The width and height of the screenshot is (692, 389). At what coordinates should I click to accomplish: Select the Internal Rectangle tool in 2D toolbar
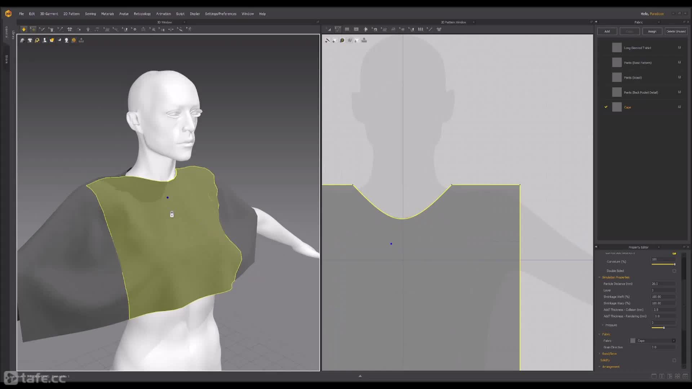tap(356, 29)
